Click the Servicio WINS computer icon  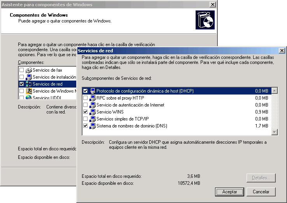[93, 112]
